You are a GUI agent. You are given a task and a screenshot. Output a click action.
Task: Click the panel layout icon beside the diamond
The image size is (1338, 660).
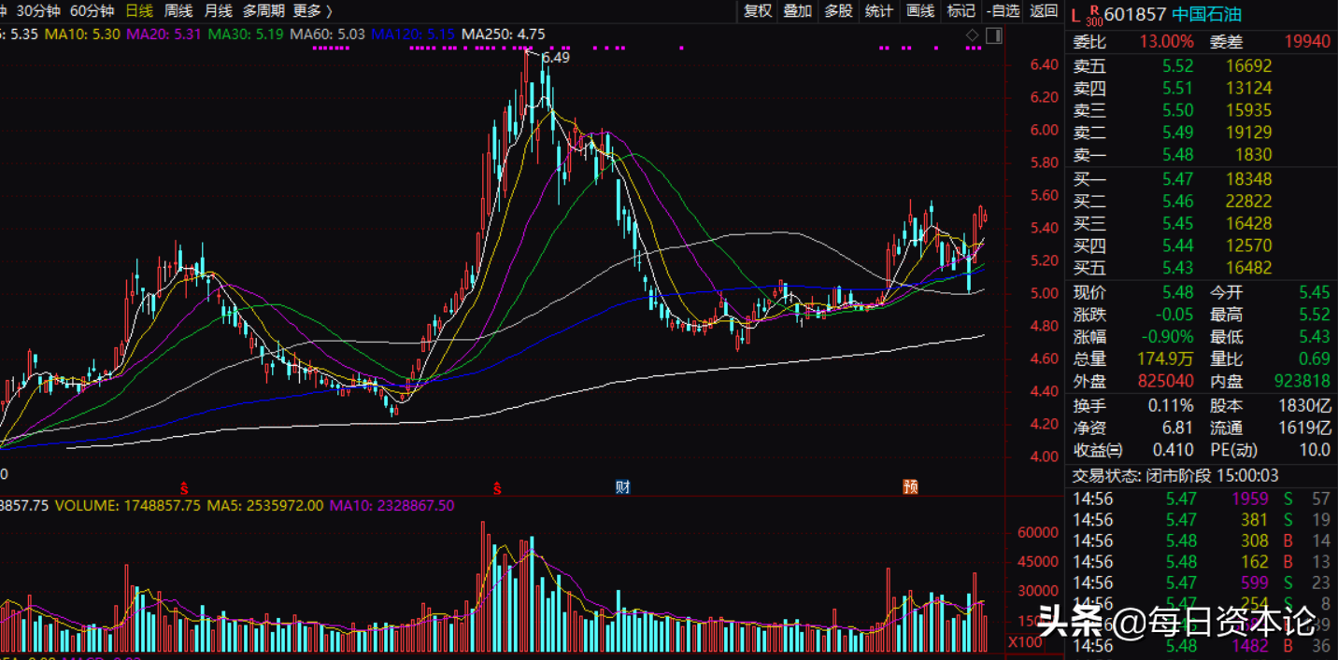pyautogui.click(x=993, y=35)
